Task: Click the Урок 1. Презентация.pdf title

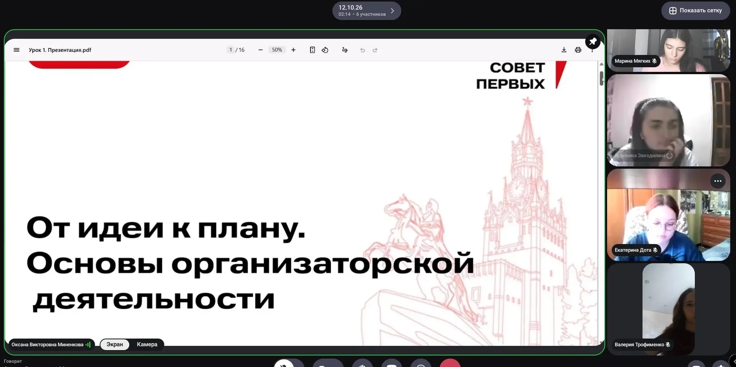Action: (60, 50)
